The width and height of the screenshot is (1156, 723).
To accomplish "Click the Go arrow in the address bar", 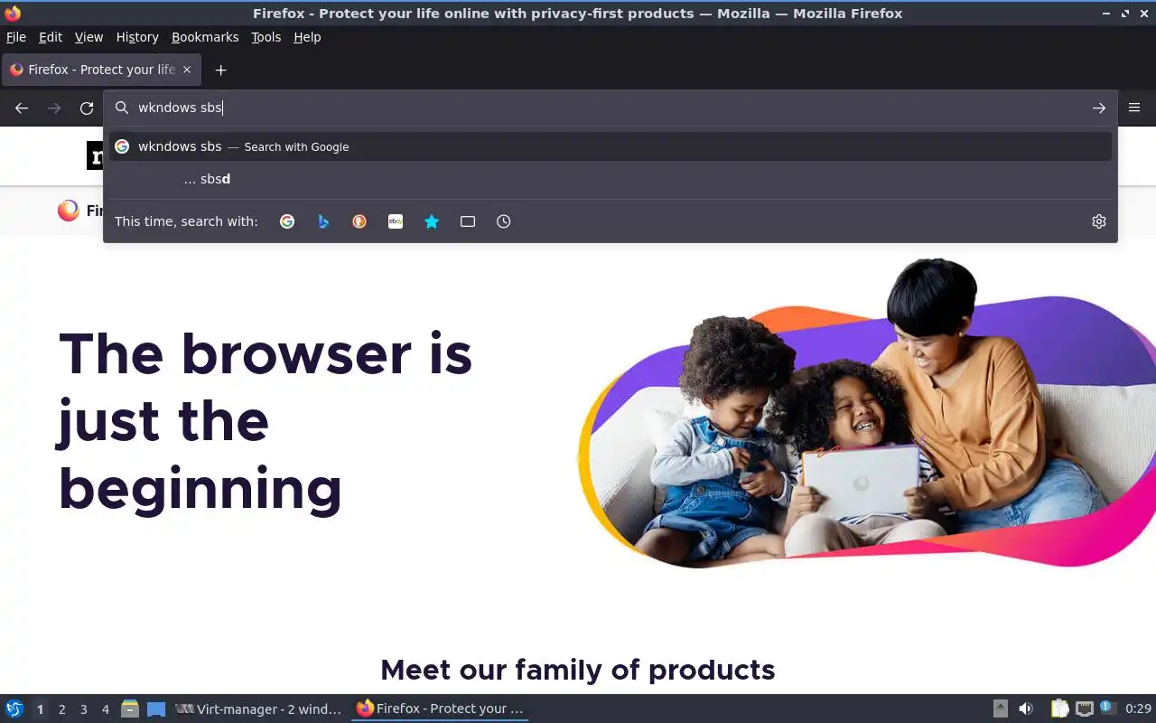I will pyautogui.click(x=1098, y=108).
